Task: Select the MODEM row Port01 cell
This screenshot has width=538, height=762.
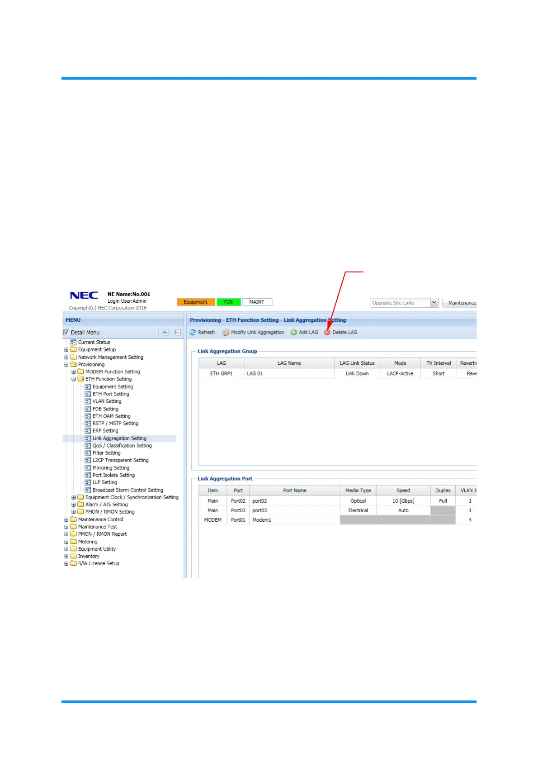Action: click(x=238, y=520)
